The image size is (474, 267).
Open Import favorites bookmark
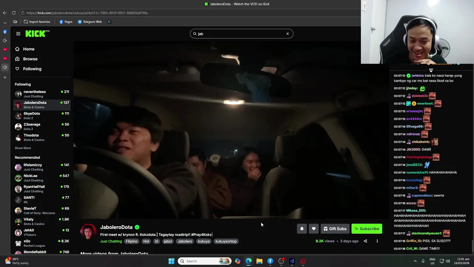(x=37, y=22)
